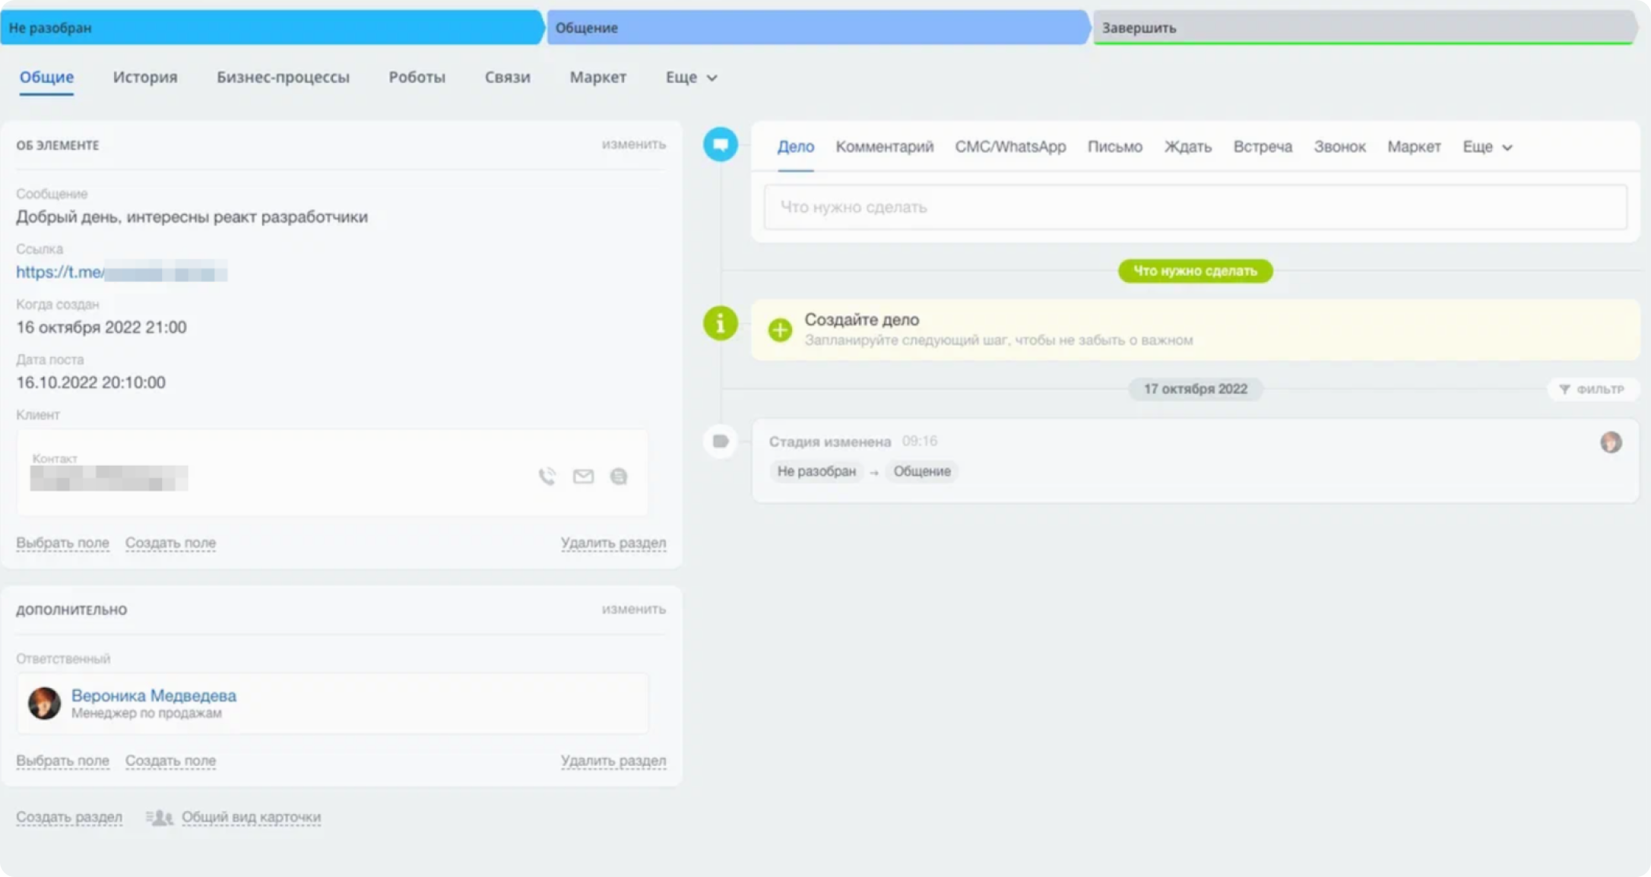Open chat via the messenger icon for contact
1651x877 pixels.
(619, 476)
